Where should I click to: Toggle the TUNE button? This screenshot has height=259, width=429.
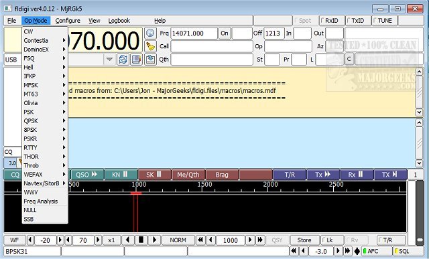tap(384, 21)
